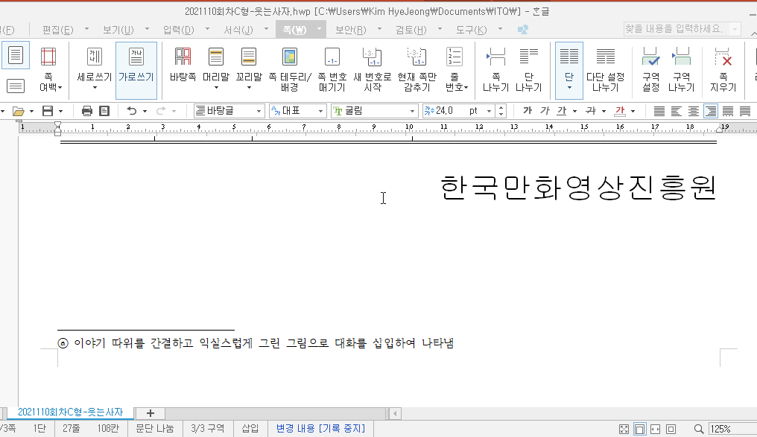Undo the last action
This screenshot has width=757, height=437.
131,112
